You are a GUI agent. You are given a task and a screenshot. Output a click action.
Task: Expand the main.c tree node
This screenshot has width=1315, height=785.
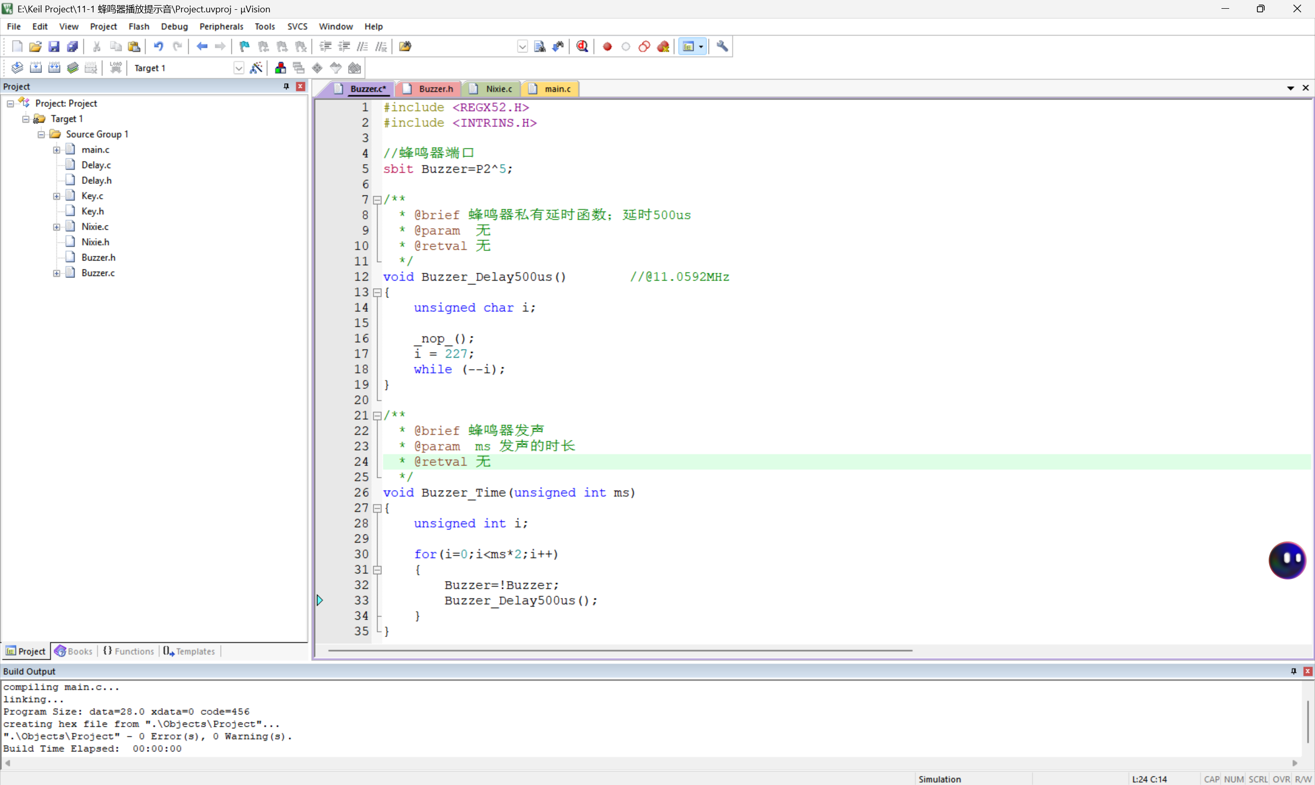click(x=57, y=149)
